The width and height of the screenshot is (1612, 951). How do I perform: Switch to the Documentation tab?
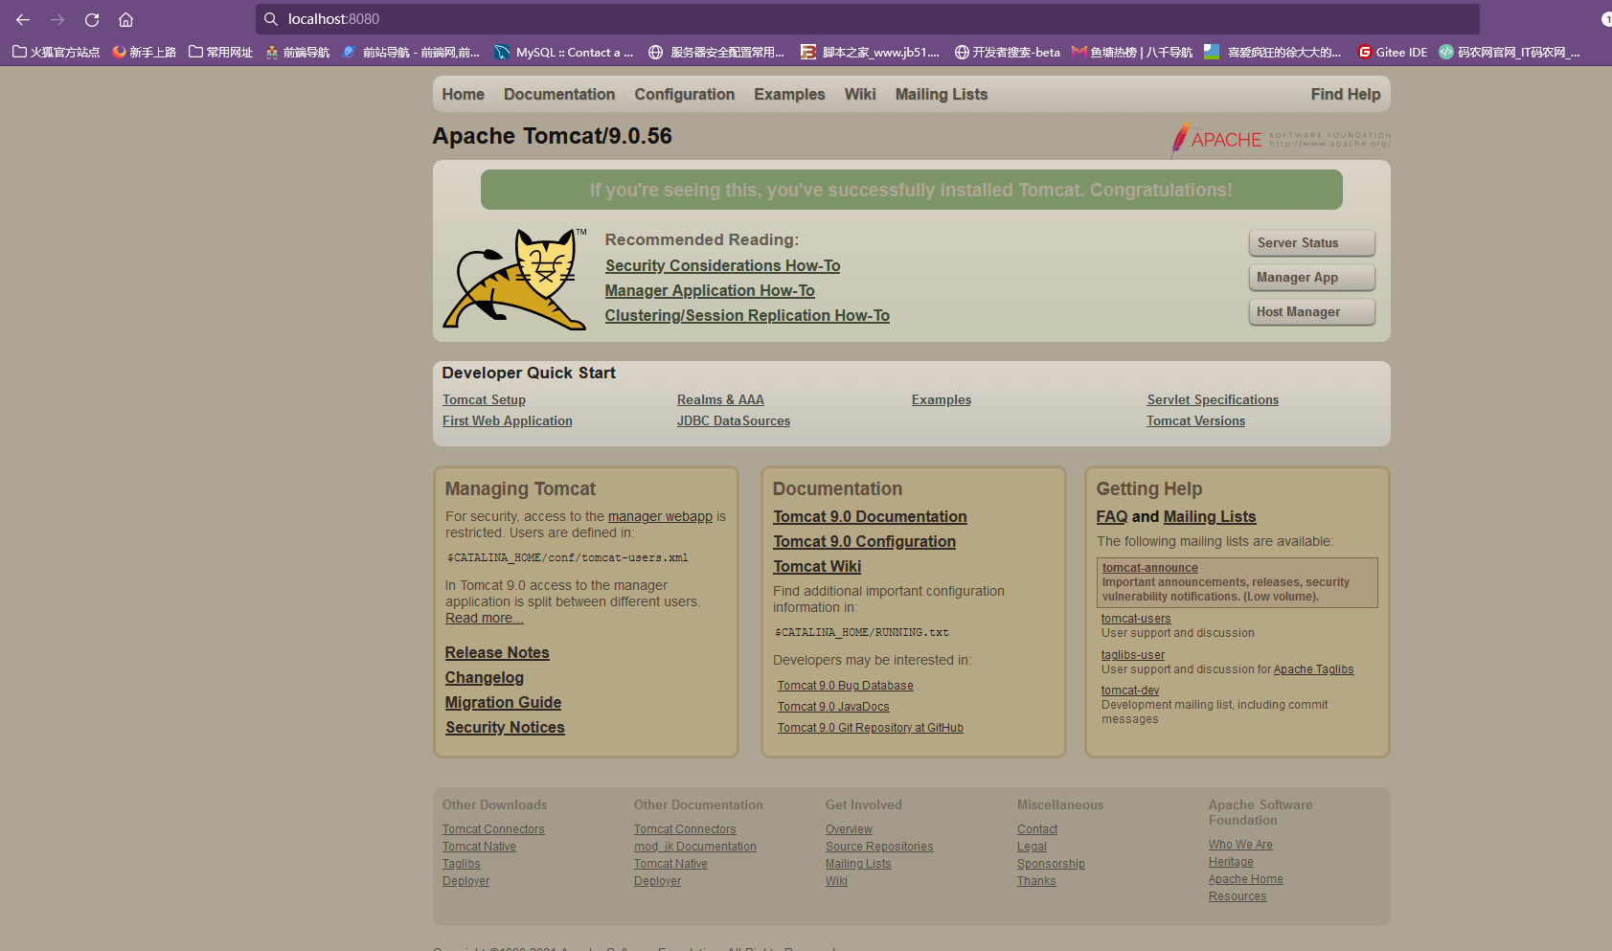(559, 94)
